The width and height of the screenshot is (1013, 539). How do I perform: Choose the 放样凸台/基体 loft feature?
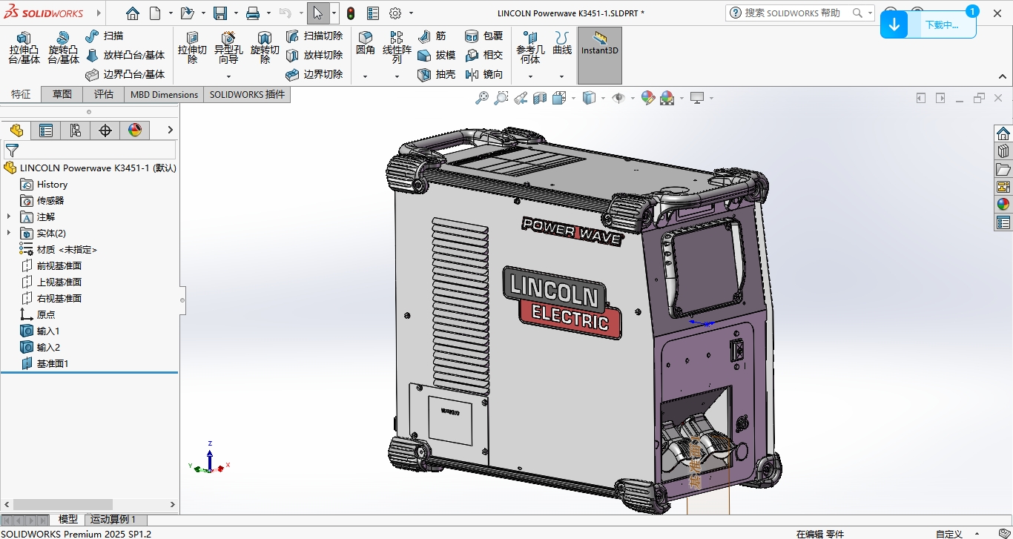[125, 55]
